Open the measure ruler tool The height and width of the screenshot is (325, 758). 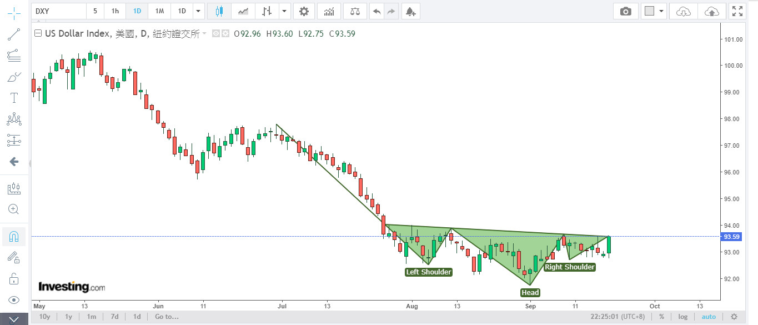pos(14,189)
